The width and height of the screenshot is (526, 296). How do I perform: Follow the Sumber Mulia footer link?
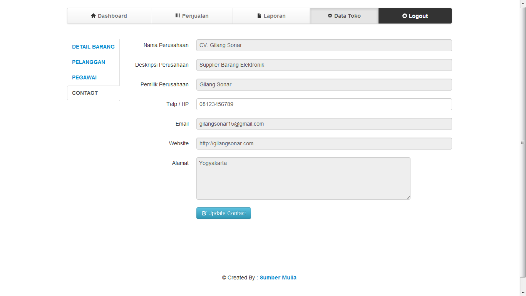coord(278,277)
